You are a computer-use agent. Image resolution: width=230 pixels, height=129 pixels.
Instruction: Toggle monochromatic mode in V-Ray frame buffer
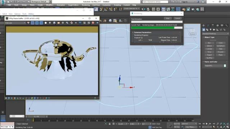(50, 23)
